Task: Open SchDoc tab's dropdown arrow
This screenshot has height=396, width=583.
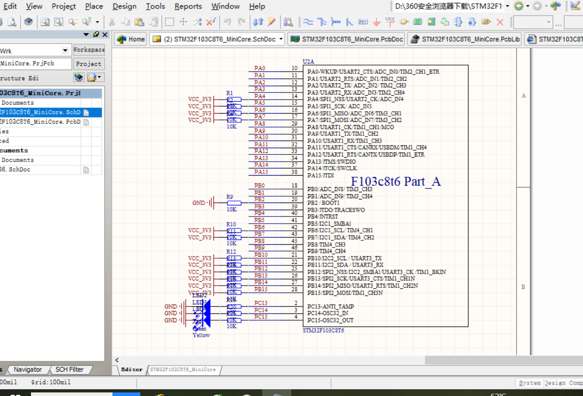Action: coord(281,39)
